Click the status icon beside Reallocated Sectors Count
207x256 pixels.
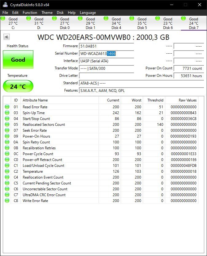[x=7, y=125]
